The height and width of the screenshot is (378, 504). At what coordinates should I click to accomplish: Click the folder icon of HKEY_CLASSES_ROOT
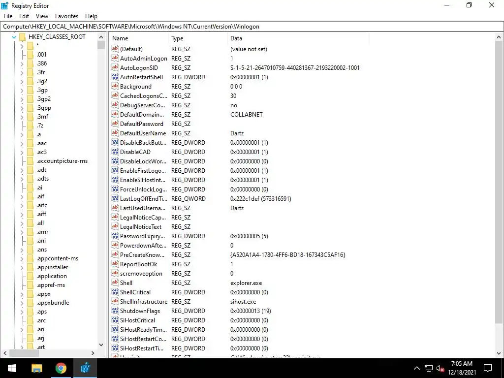click(x=22, y=37)
